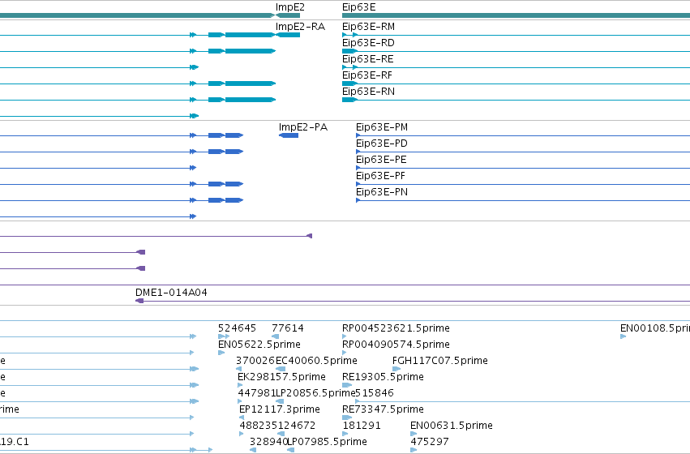The image size is (690, 454).
Task: Click the 475297 EST label
Action: (x=430, y=442)
